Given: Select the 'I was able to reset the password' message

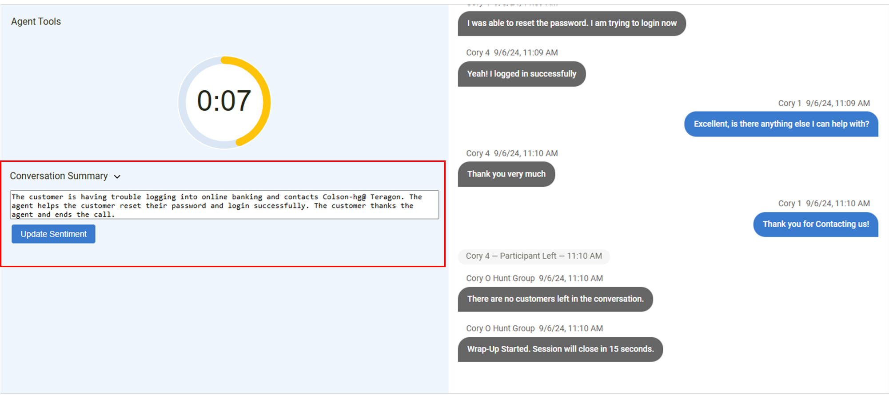Looking at the screenshot, I should 571,24.
